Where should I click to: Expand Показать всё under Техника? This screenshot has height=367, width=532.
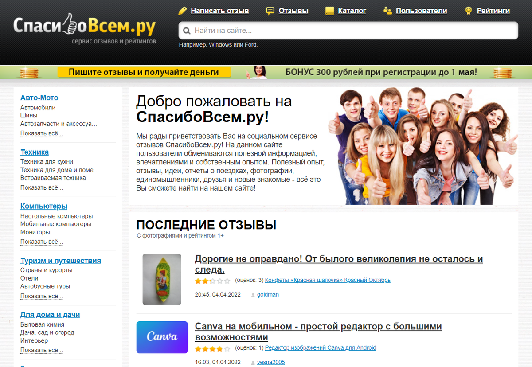click(42, 187)
